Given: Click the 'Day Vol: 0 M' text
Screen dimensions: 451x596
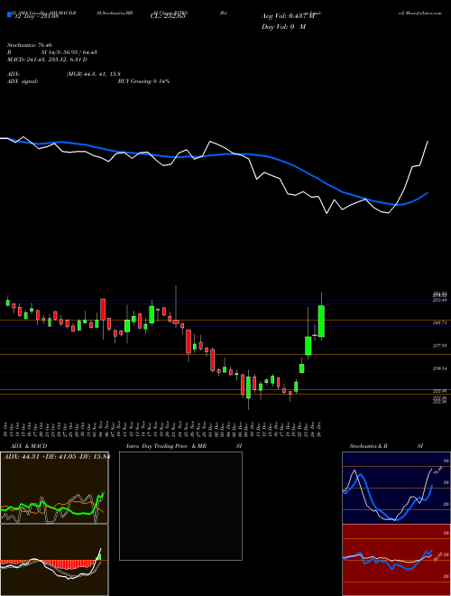Looking at the screenshot, I should 283,27.
